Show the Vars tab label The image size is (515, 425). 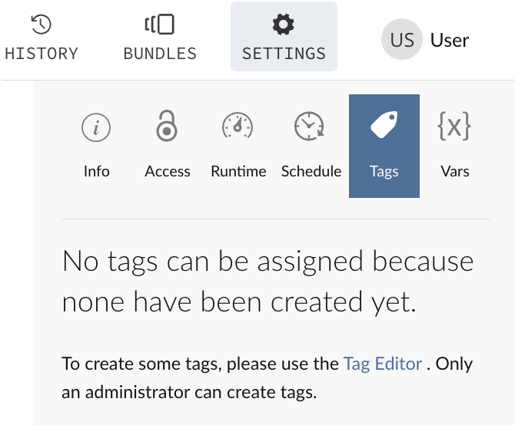(x=454, y=171)
